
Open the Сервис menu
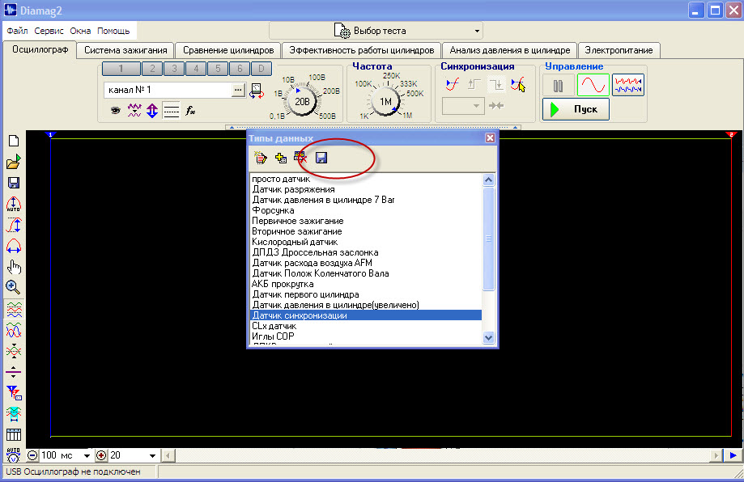click(x=49, y=31)
